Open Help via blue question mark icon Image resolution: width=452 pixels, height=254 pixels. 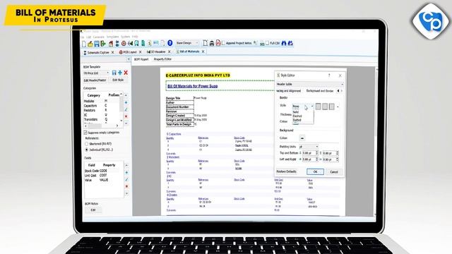(x=170, y=43)
